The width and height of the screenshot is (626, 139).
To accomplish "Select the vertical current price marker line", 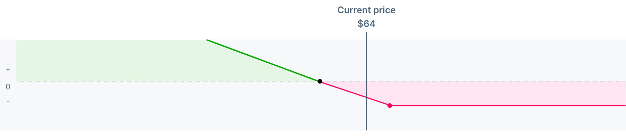I will click(x=367, y=81).
